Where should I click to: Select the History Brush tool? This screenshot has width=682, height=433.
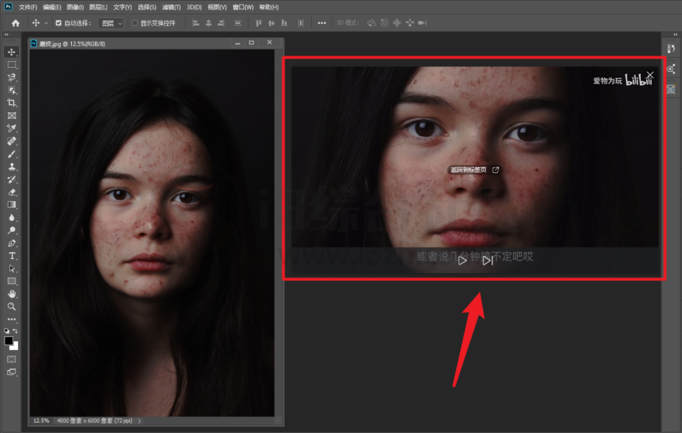pos(12,180)
